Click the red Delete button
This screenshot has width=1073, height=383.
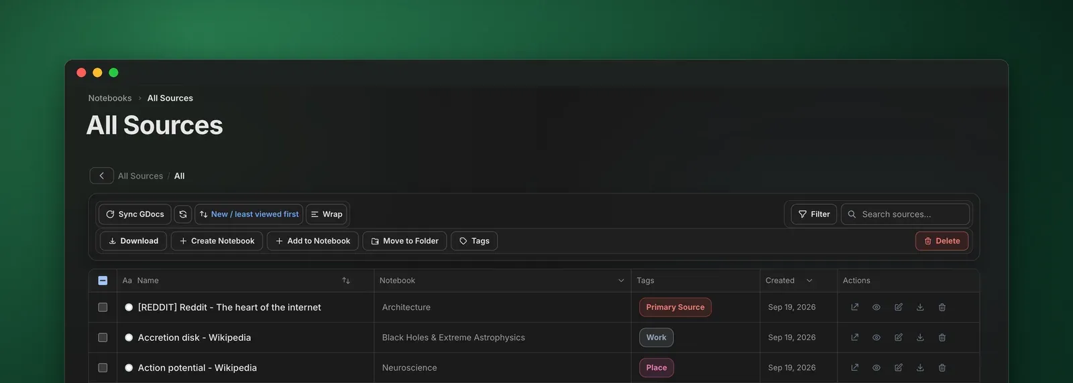942,241
